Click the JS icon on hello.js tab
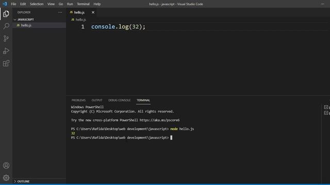 point(71,12)
